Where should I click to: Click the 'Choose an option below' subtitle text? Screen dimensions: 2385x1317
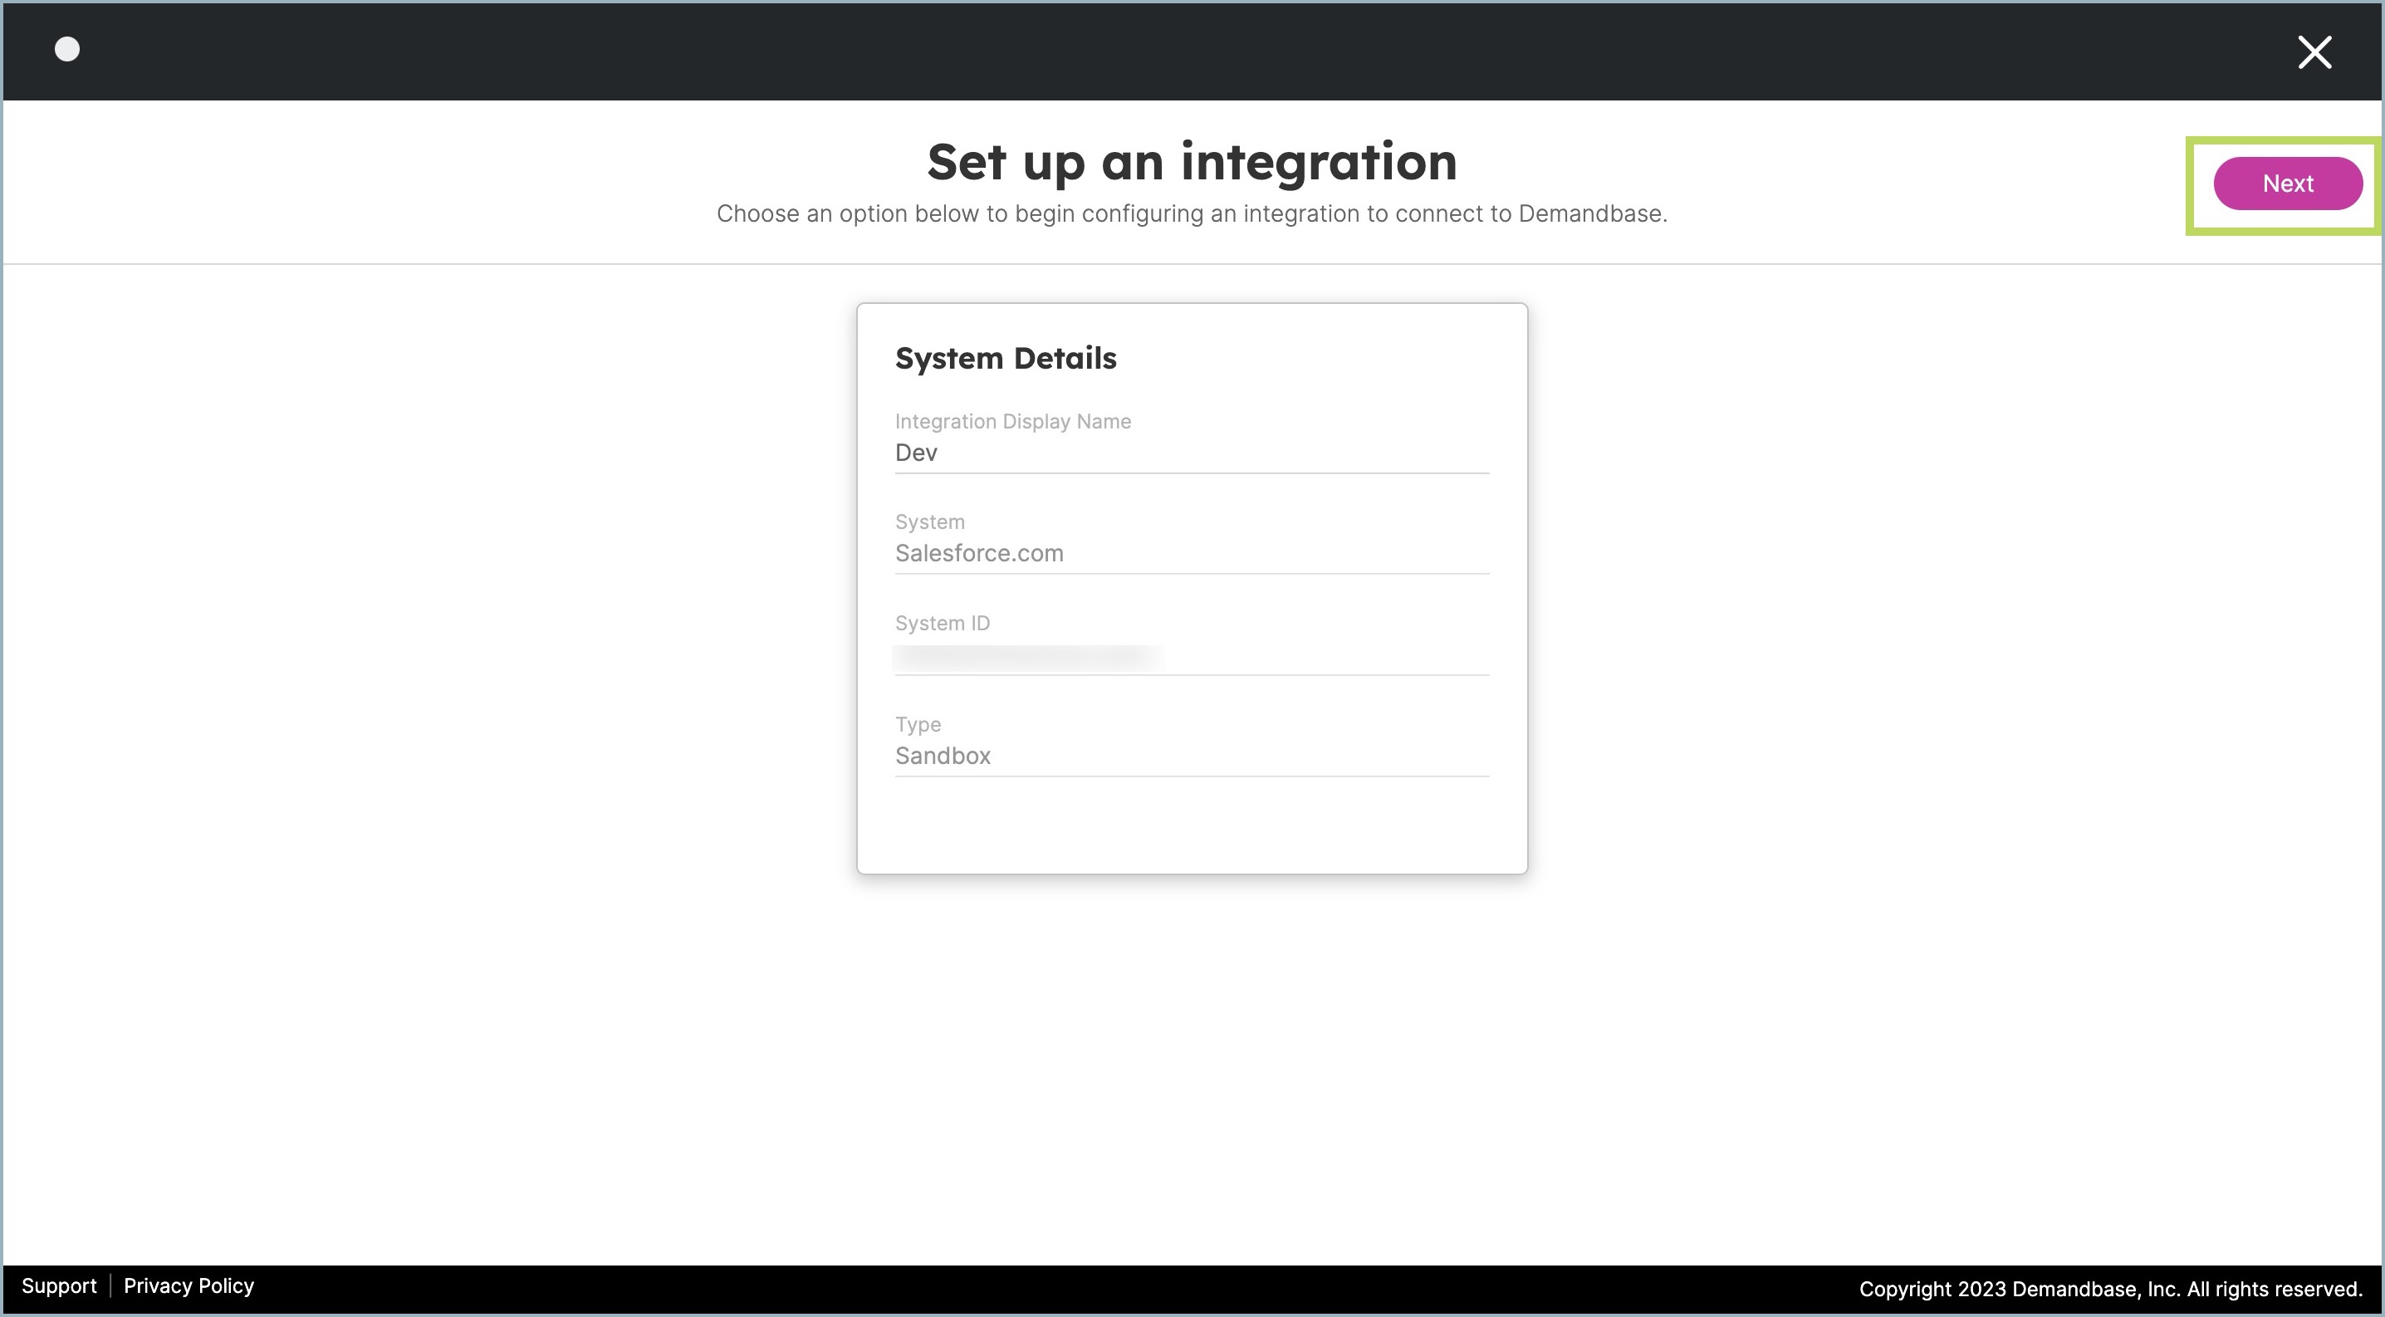click(x=1192, y=213)
